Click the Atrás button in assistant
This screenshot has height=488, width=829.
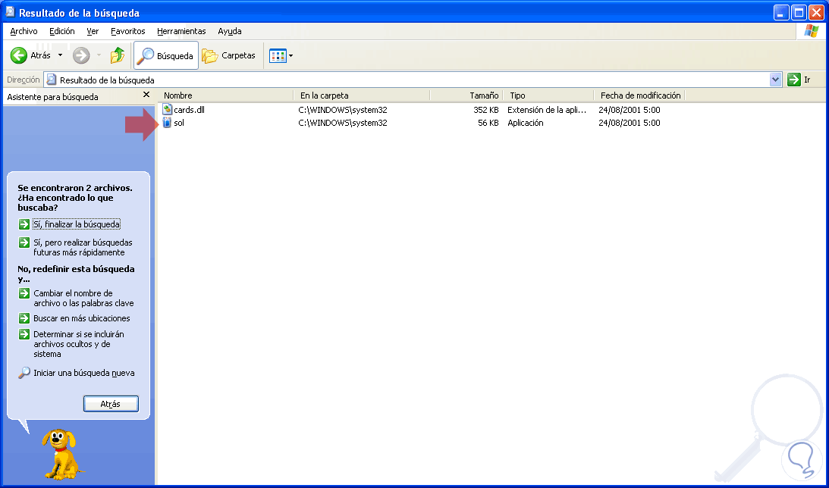point(111,404)
